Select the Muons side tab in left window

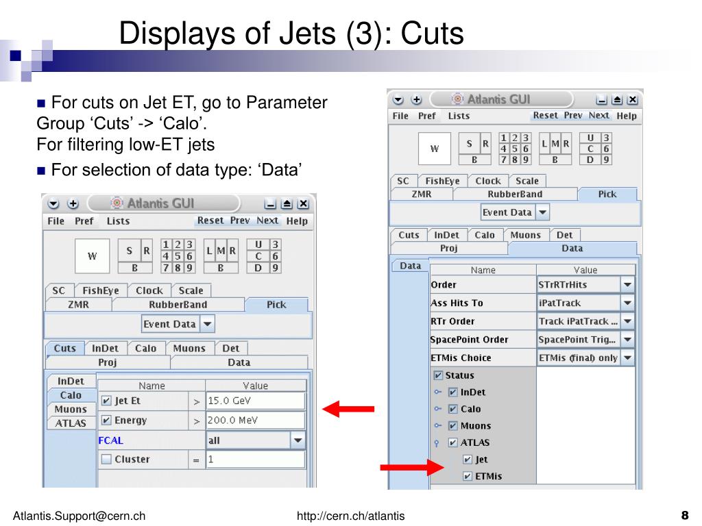pyautogui.click(x=71, y=410)
